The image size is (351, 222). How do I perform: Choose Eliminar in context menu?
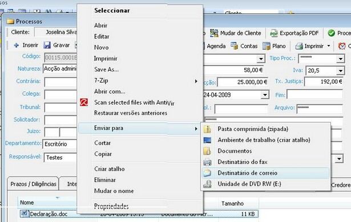coord(105,180)
